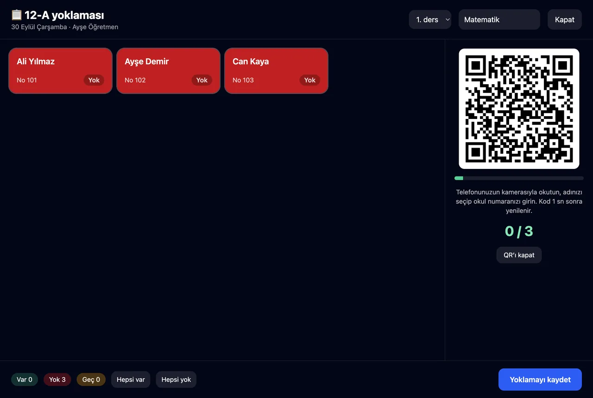Click the Matematik subject input field
Screen dimensions: 593x398
pyautogui.click(x=499, y=19)
